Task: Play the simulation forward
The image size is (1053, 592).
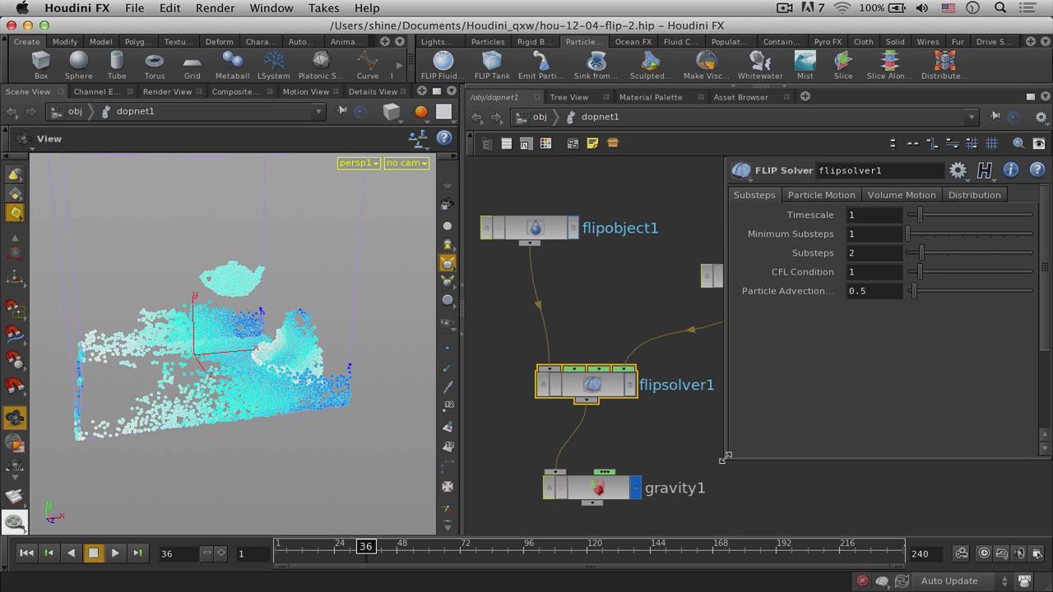Action: tap(115, 553)
